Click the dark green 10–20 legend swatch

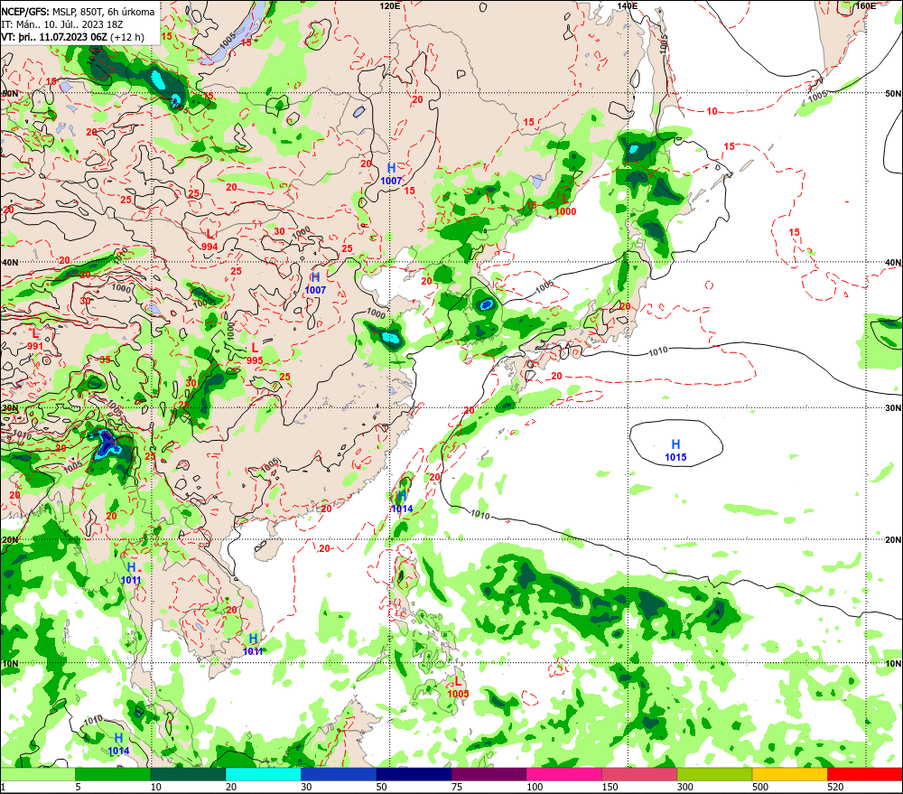coord(189,774)
